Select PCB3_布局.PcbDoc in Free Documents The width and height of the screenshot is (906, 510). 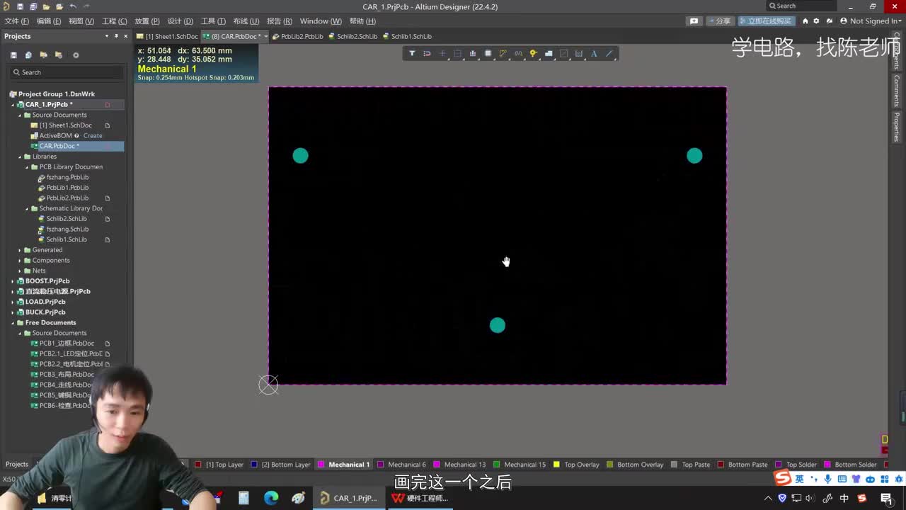click(x=67, y=374)
